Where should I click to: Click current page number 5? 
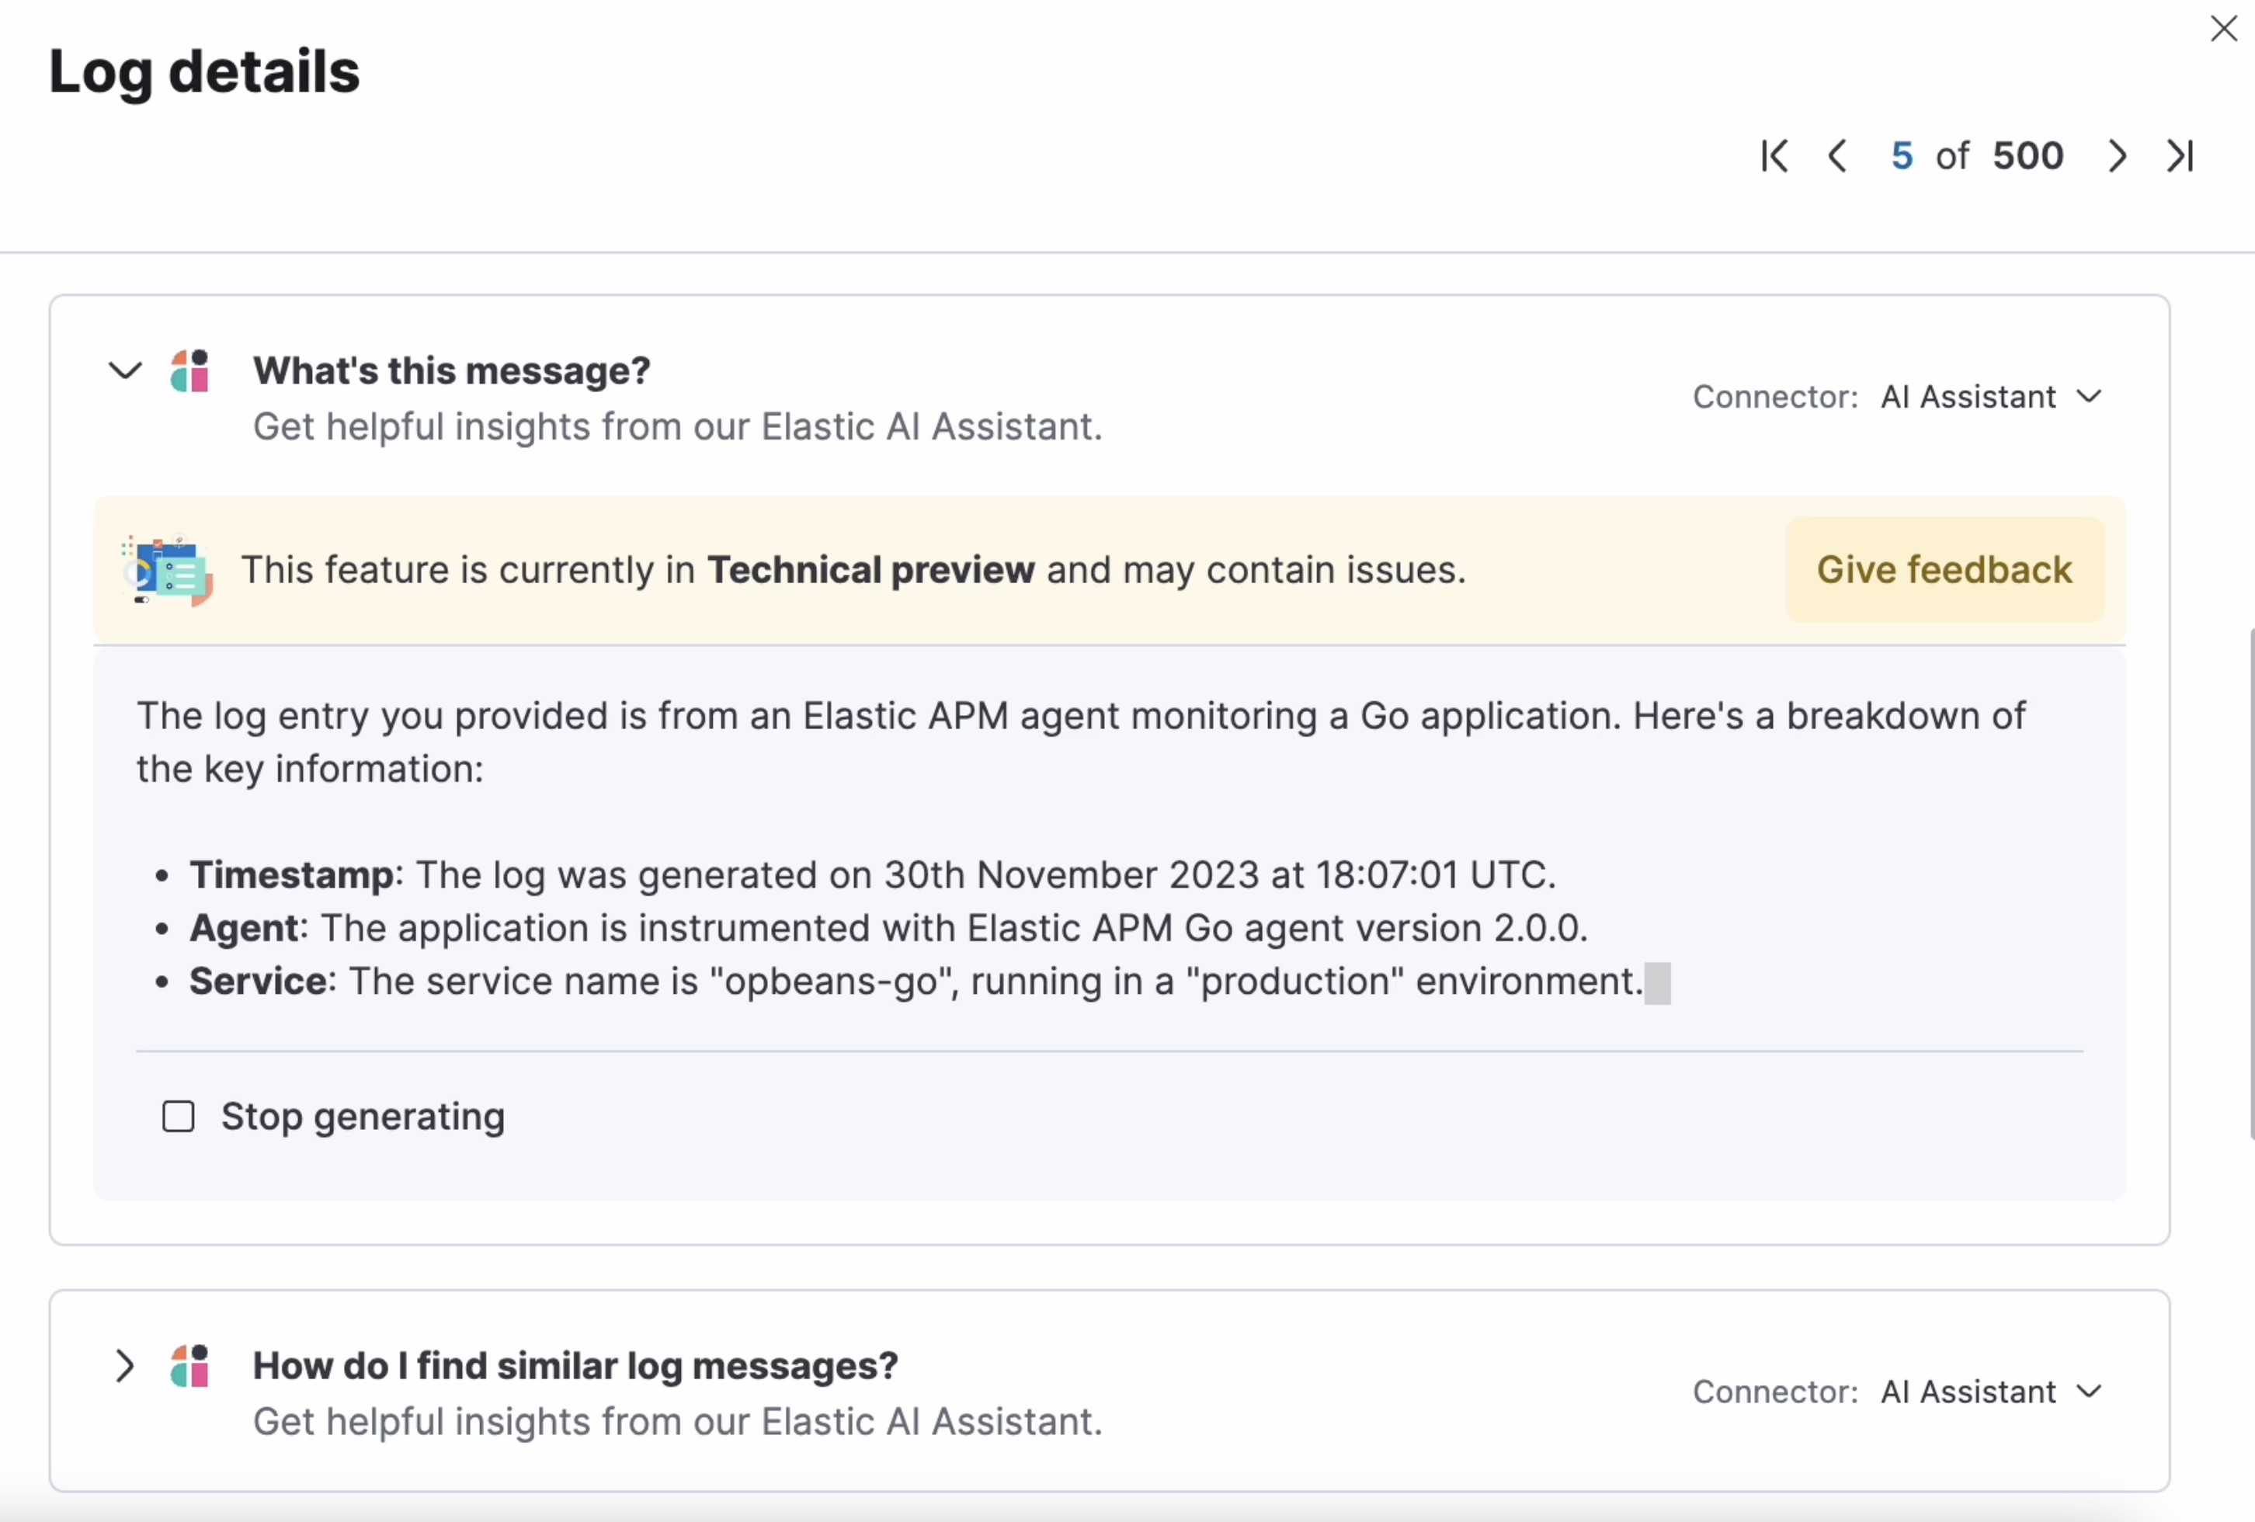click(x=1902, y=156)
